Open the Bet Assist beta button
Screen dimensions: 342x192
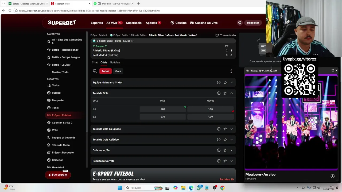(x=58, y=175)
